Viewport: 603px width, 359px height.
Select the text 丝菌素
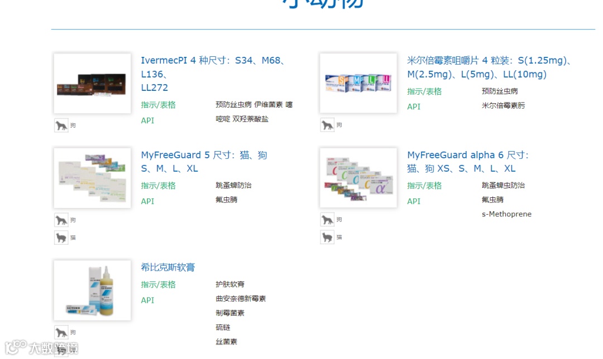coord(226,342)
